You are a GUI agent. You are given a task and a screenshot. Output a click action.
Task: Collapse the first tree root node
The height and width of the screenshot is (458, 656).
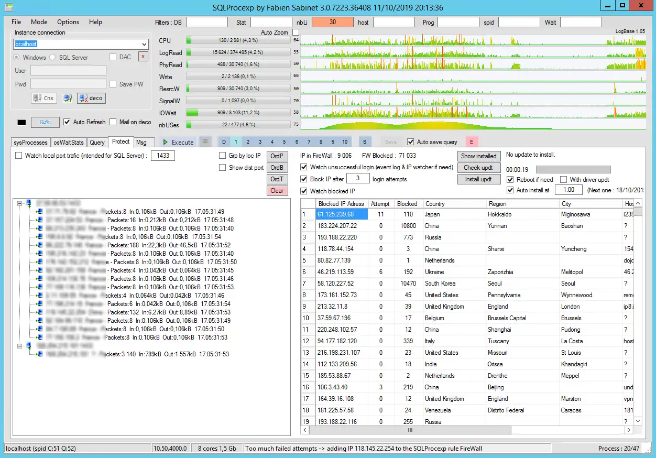[x=20, y=203]
